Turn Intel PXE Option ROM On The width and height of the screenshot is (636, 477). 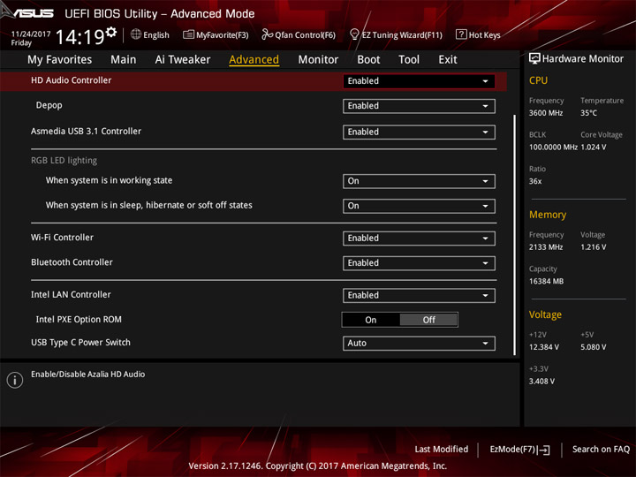371,320
